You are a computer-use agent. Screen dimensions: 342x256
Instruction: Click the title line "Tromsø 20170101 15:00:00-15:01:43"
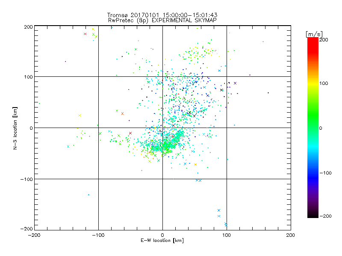click(x=162, y=15)
